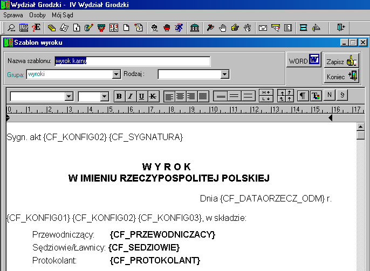Toggle underline formatting
This screenshot has width=370, height=271.
point(141,96)
